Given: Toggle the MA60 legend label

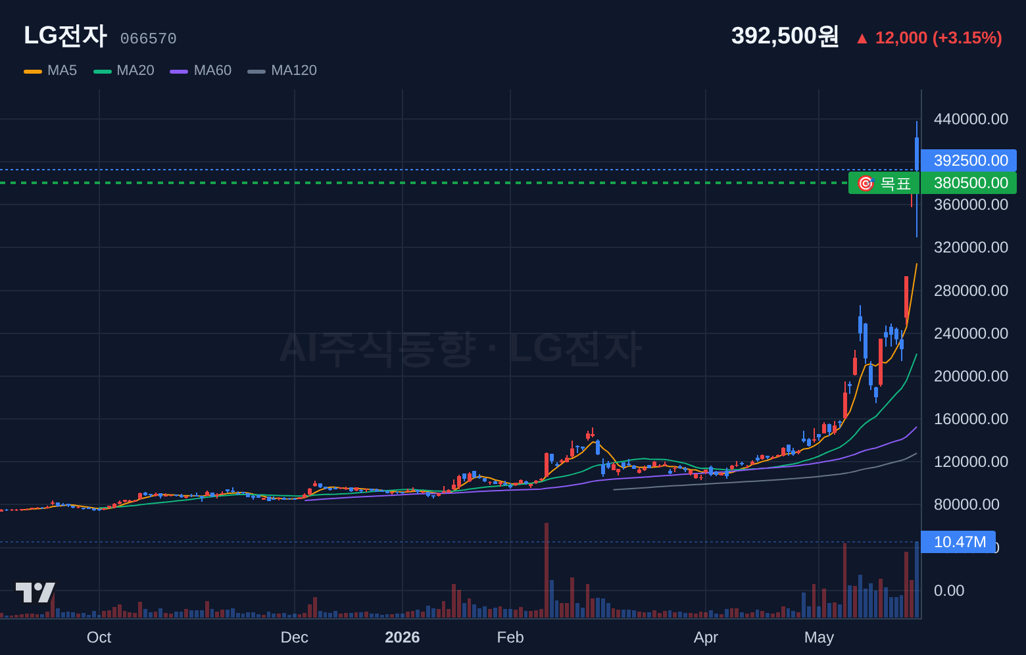Looking at the screenshot, I should (212, 70).
